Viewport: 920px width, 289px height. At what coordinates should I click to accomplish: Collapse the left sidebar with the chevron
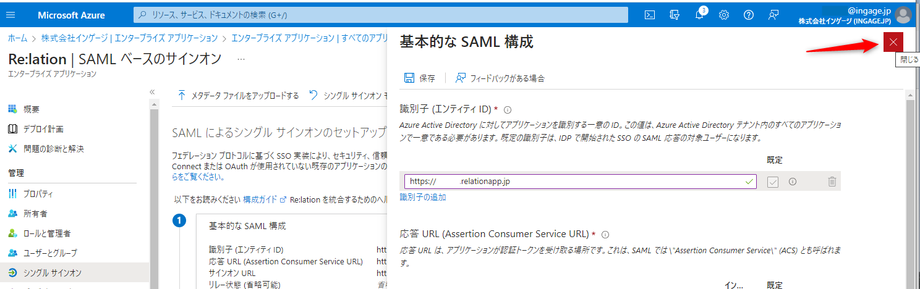[x=152, y=92]
